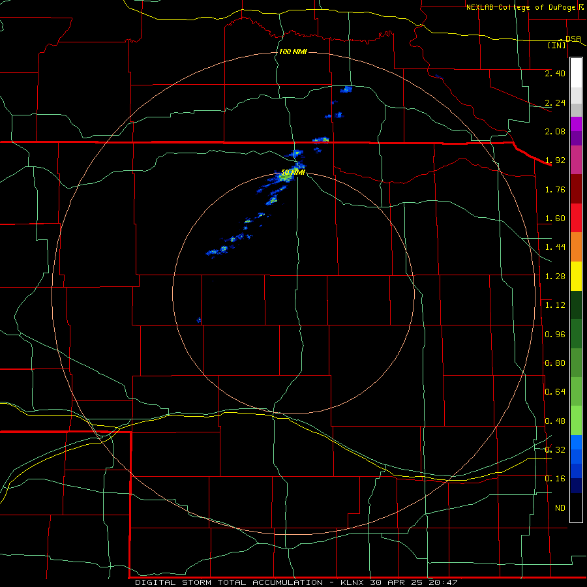Click the '0.96' scale label
The height and width of the screenshot is (587, 587).
[x=555, y=335]
